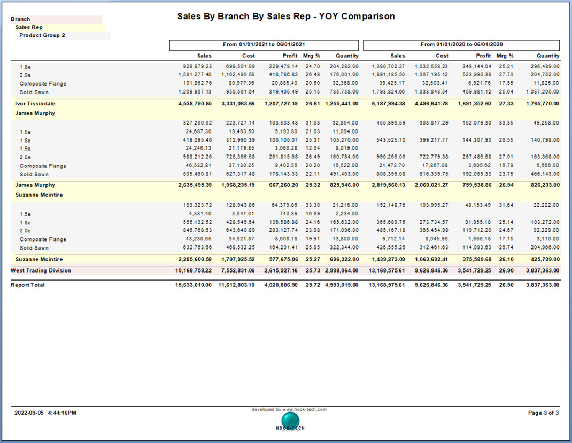Screen dimensions: 572x443
Task: Select the Product Group 2 legend label
Action: point(42,35)
